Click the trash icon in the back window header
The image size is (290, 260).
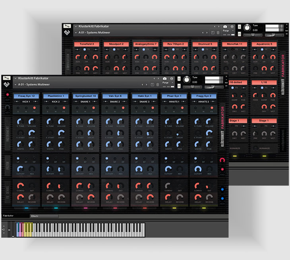(x=218, y=33)
